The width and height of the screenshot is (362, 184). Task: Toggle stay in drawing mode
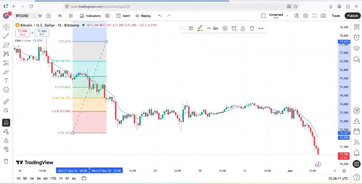tap(6, 131)
